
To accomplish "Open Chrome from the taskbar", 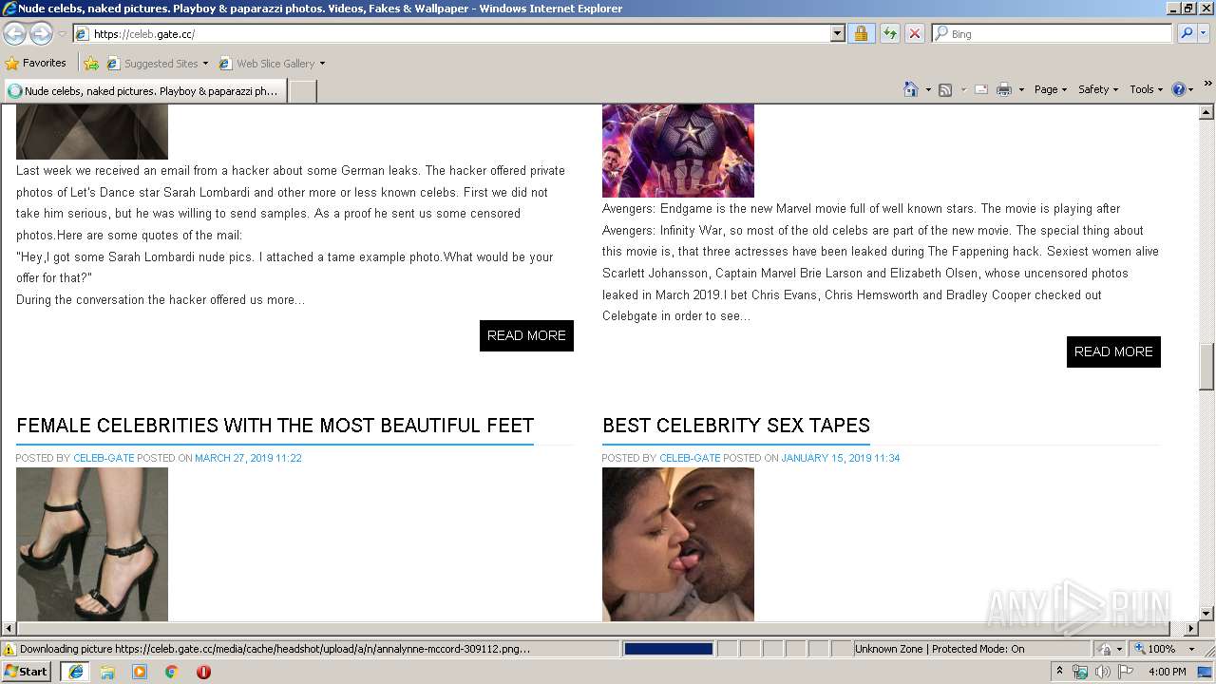I will tap(172, 672).
